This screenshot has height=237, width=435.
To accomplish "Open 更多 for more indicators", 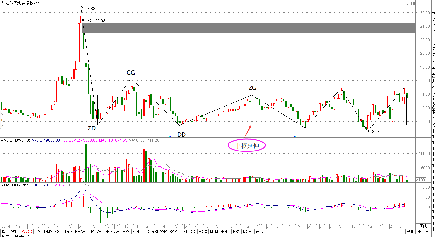I will [x=260, y=232].
